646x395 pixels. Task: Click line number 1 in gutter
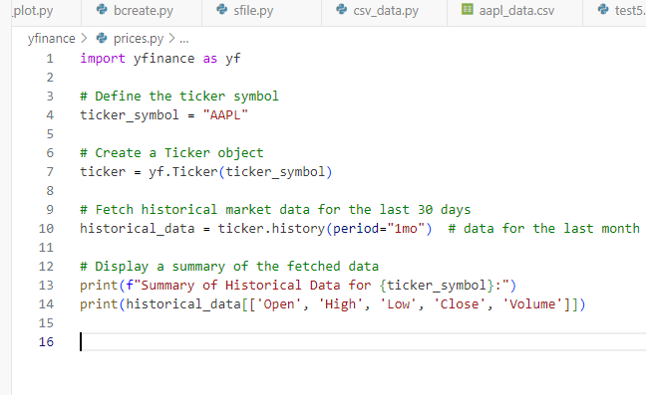50,59
